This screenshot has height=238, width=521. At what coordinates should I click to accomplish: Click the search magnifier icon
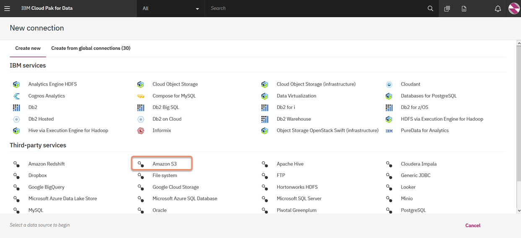click(430, 8)
